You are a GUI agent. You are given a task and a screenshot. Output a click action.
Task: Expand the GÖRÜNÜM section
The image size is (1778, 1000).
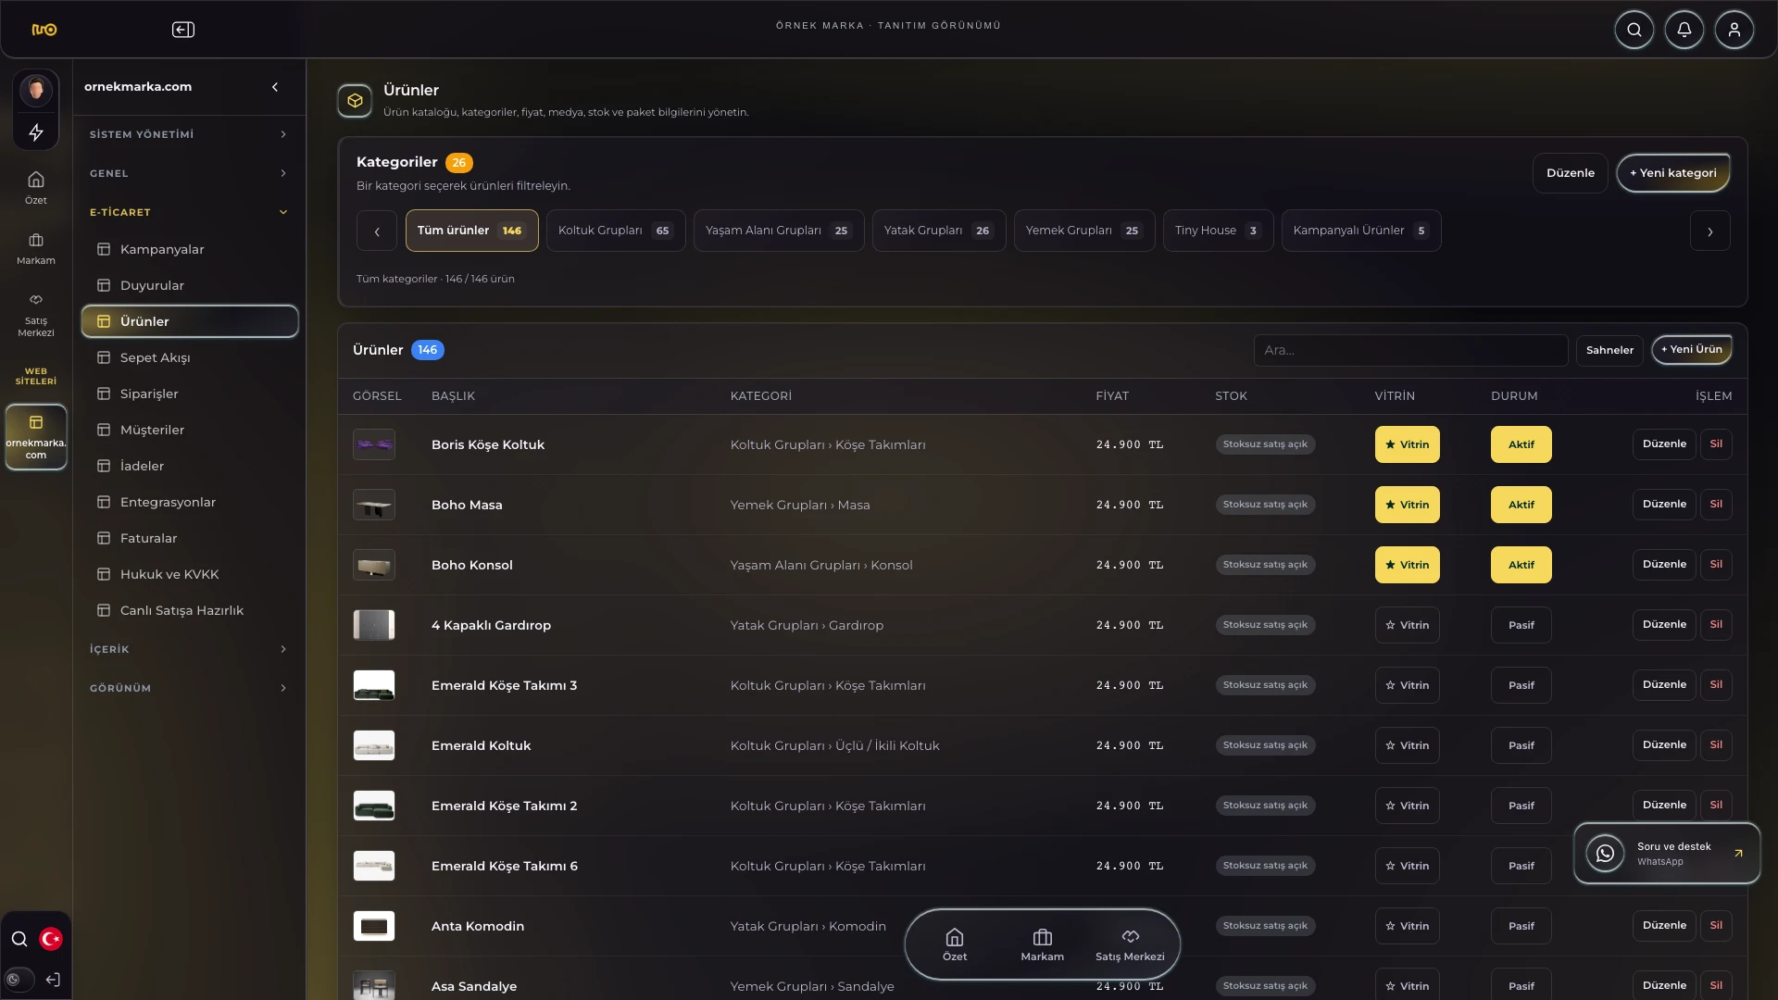[x=189, y=688]
